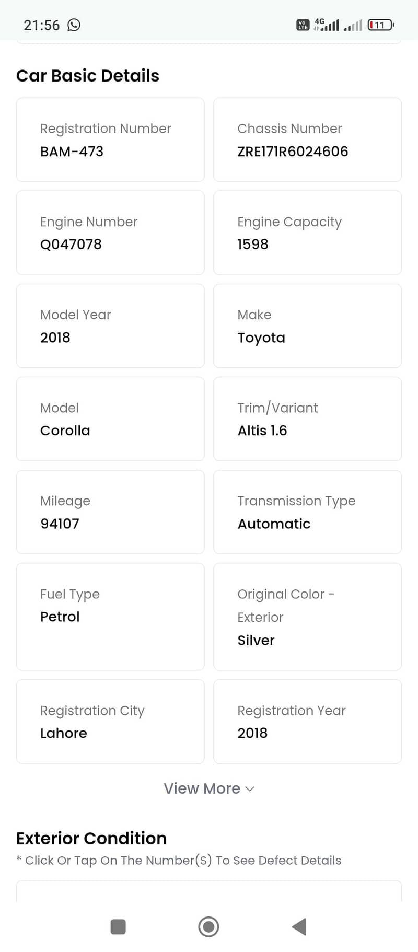
Task: Tap the Engine Number detail card
Action: tap(110, 233)
